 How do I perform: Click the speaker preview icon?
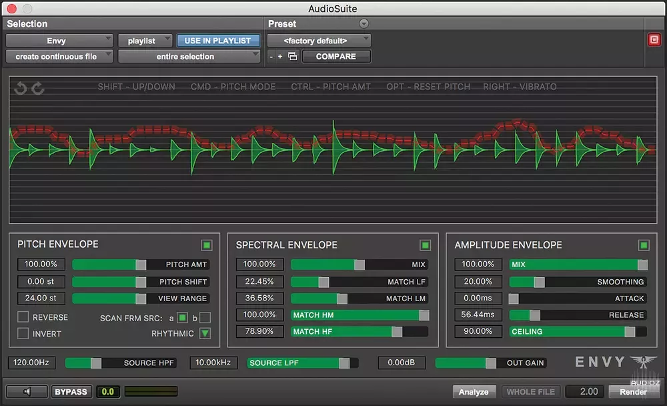click(27, 391)
